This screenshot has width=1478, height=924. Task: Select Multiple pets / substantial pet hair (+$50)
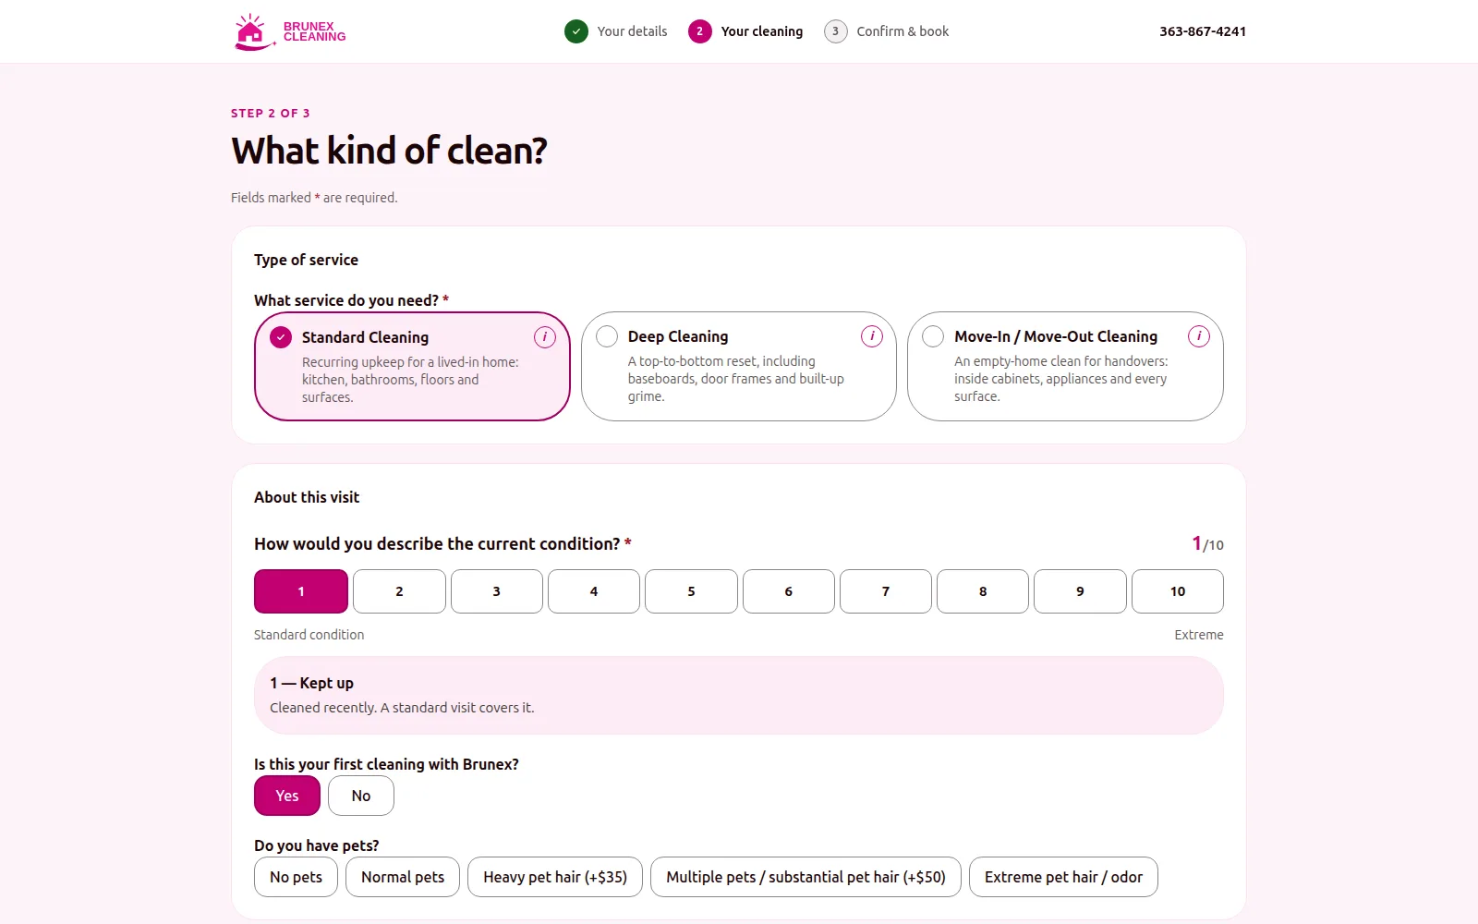806,877
